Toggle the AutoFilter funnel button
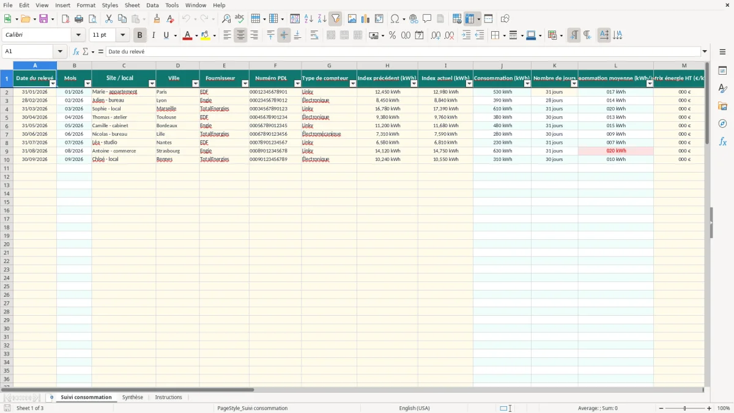 pyautogui.click(x=335, y=19)
